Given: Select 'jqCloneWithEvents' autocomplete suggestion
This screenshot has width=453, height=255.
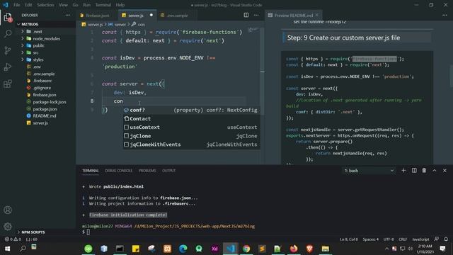Looking at the screenshot, I should [x=192, y=144].
